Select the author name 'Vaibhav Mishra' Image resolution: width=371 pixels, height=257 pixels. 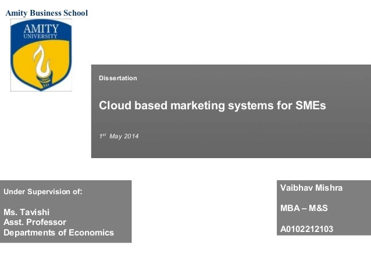pyautogui.click(x=311, y=188)
